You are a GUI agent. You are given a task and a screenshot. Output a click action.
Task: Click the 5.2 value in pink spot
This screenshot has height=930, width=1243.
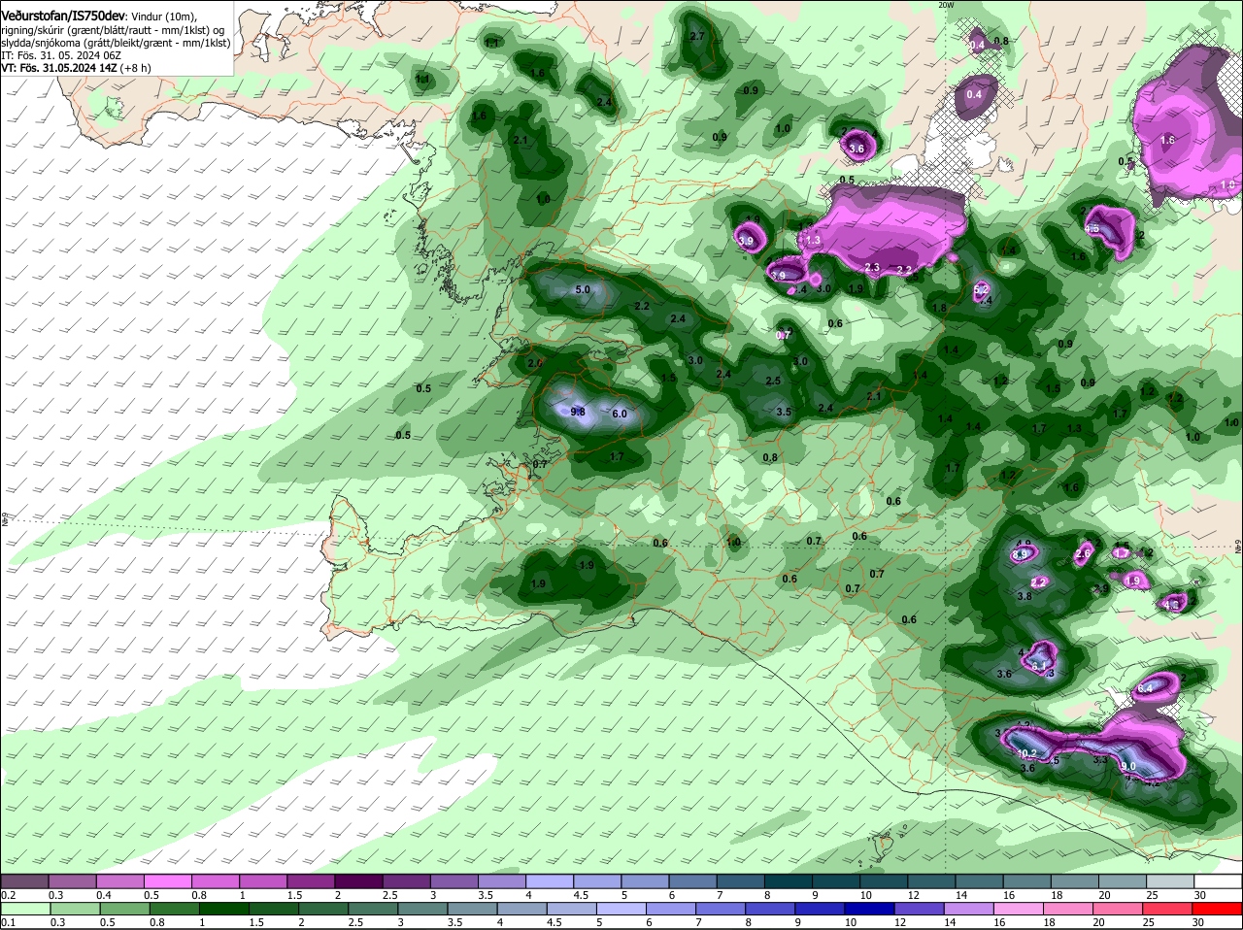click(981, 289)
